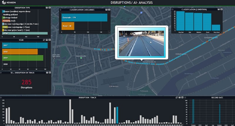Select the Other disruption type bar
This screenshot has height=126, width=235.
[25, 33]
